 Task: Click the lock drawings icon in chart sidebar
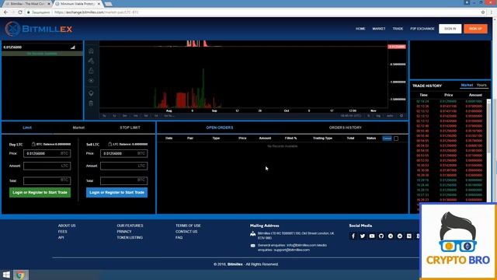click(91, 71)
